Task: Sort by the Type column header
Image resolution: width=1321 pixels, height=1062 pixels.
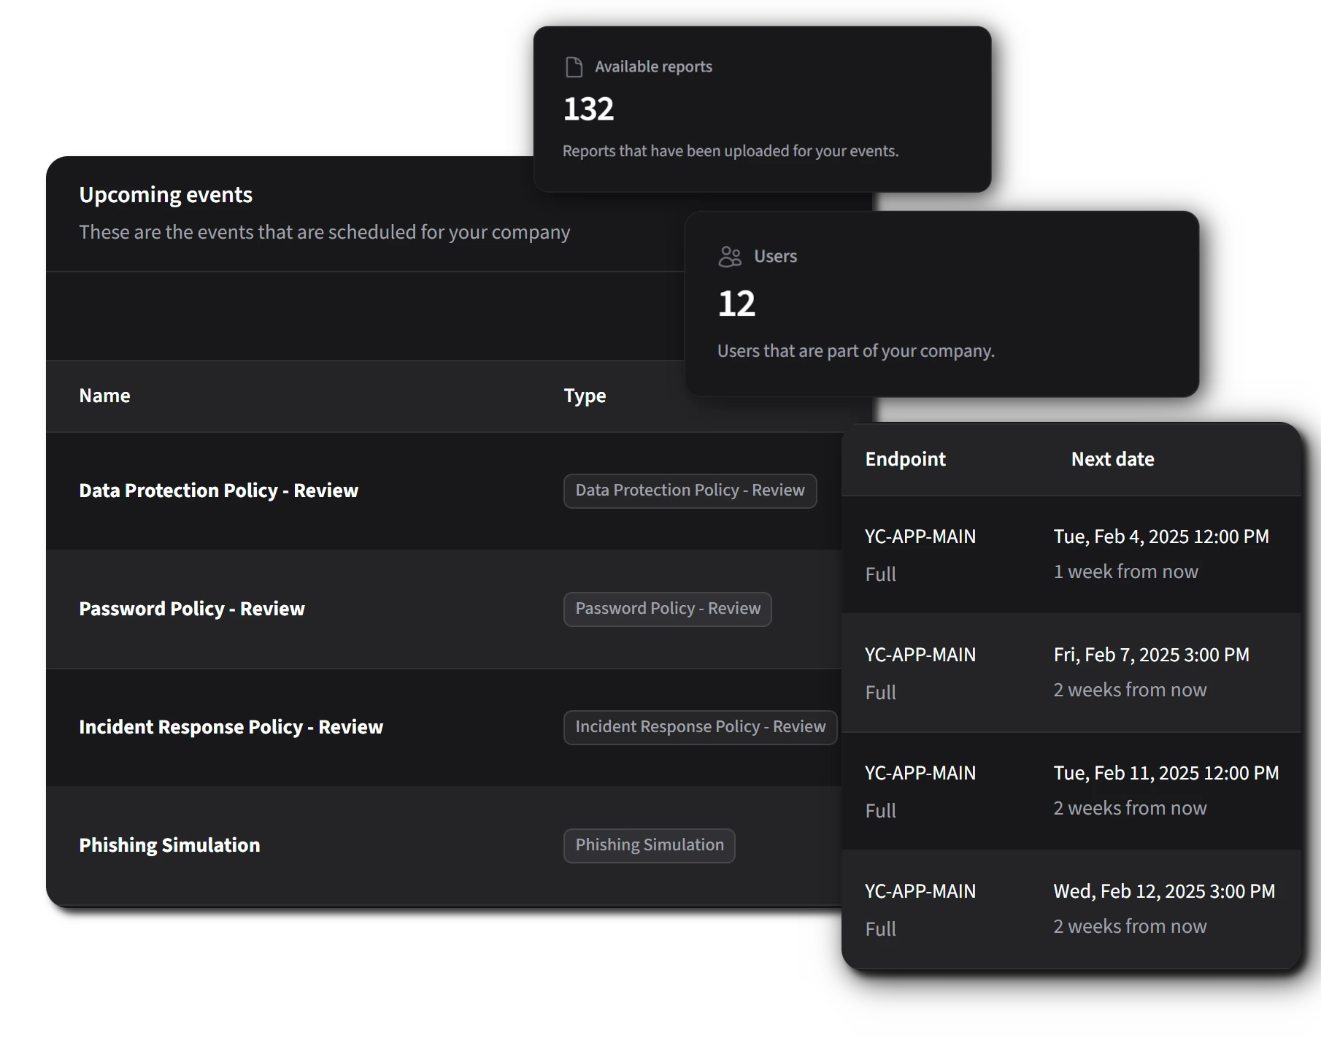Action: (585, 396)
